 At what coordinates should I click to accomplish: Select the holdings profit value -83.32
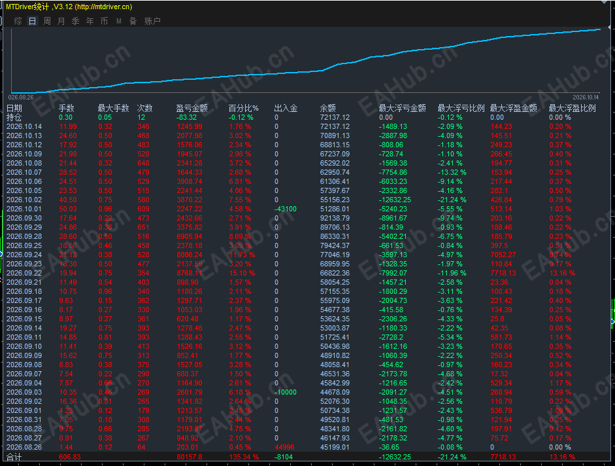187,118
